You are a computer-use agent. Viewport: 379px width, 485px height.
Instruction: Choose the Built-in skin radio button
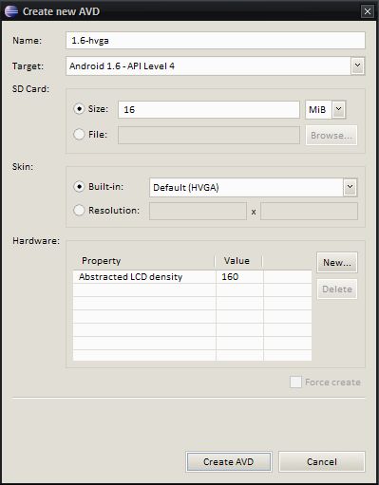(x=79, y=187)
